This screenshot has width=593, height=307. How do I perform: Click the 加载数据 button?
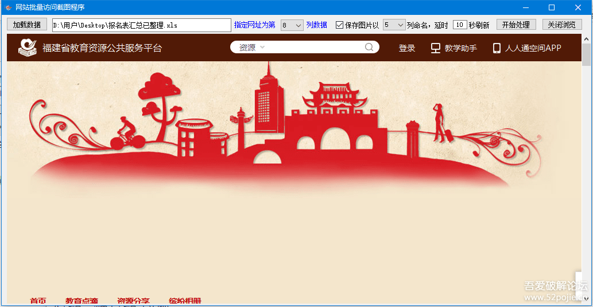pos(27,25)
